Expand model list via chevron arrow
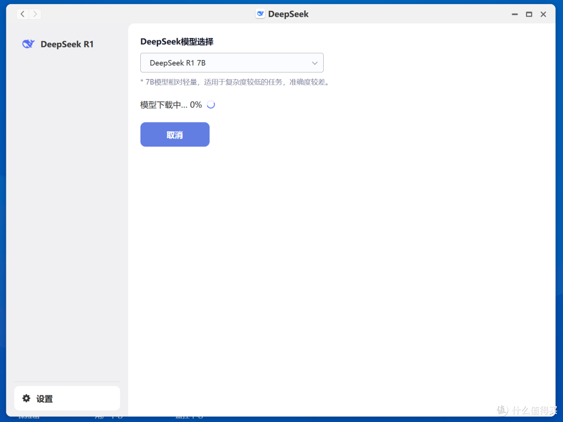This screenshot has height=422, width=563. (314, 63)
